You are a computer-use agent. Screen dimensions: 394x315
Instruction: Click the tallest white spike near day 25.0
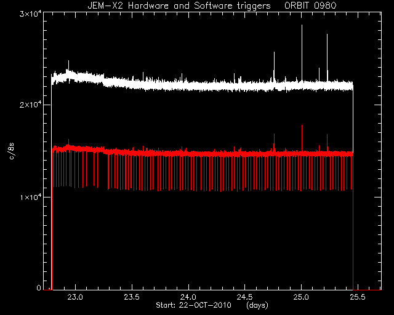[x=302, y=53]
